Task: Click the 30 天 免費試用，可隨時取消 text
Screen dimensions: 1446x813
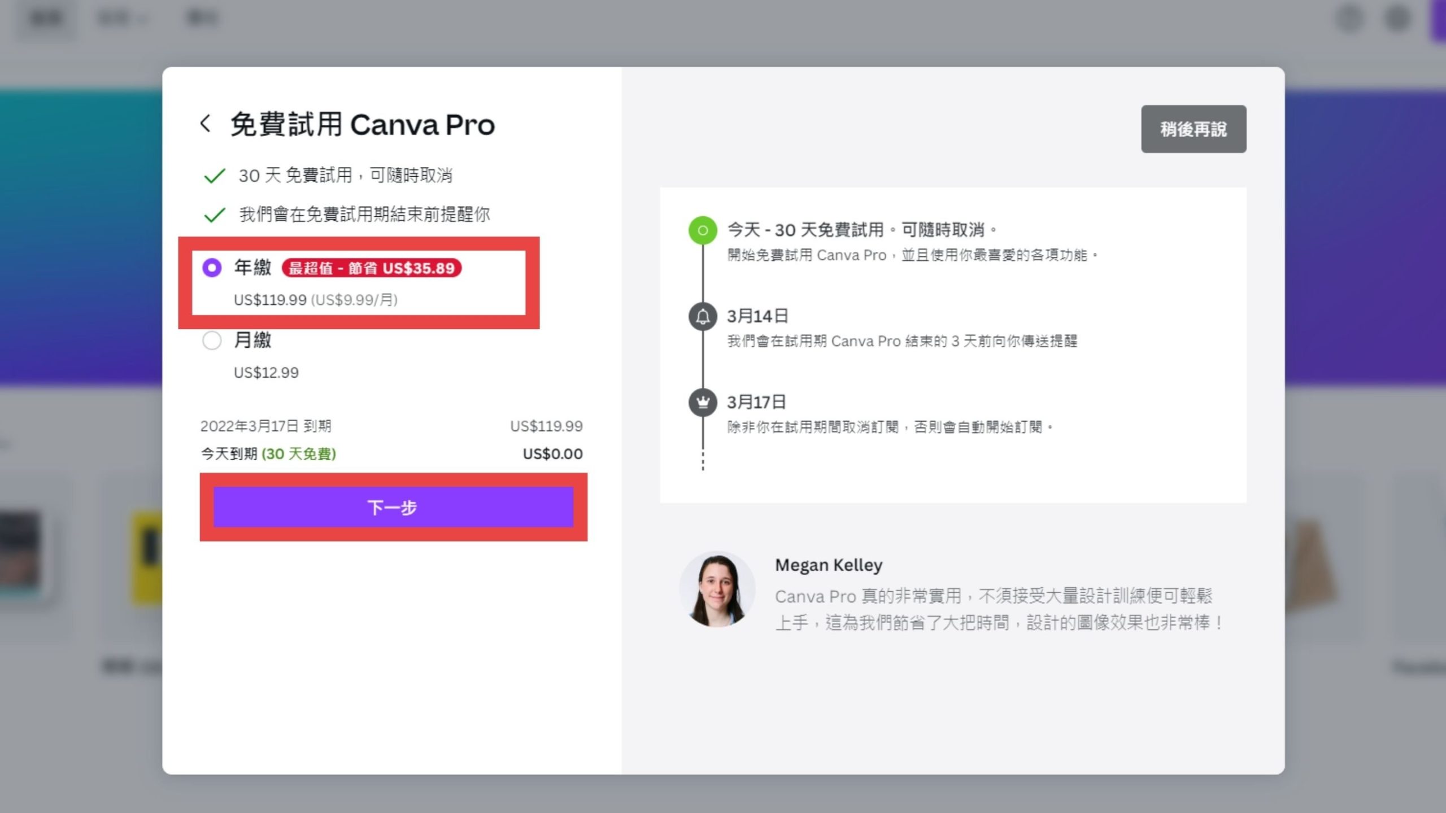Action: click(x=346, y=176)
